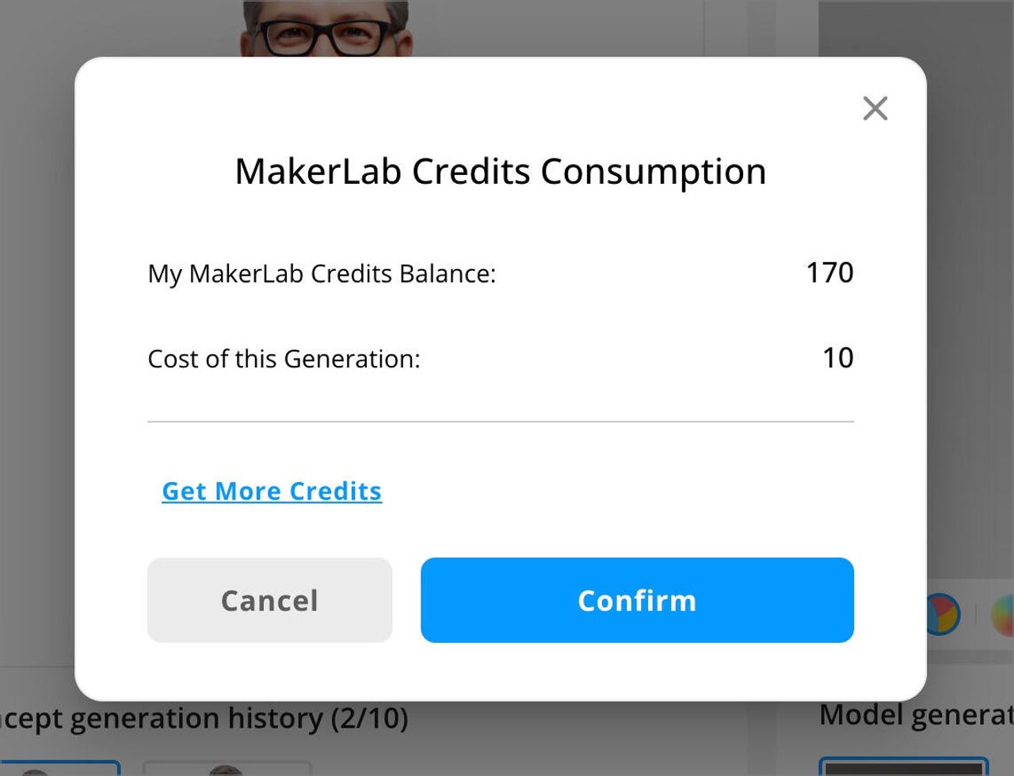Click the Confirm button

coord(637,600)
